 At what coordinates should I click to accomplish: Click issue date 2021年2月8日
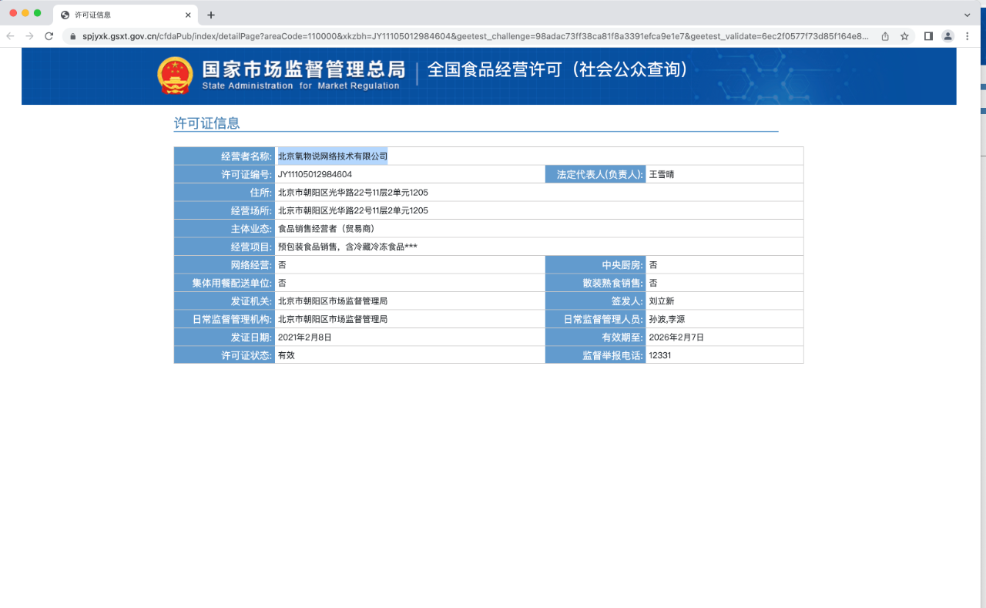coord(304,337)
